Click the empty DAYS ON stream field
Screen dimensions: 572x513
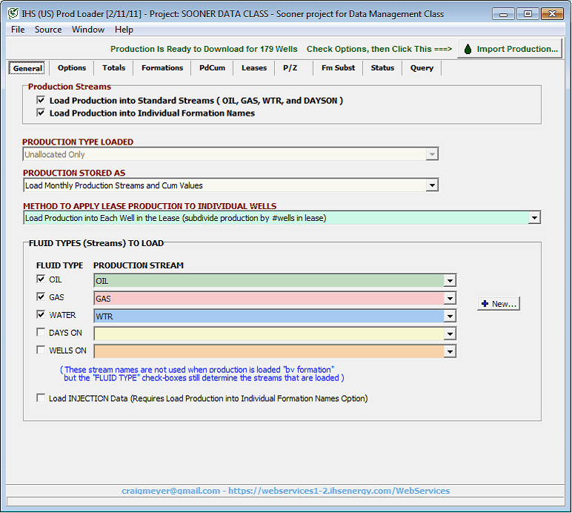pos(267,334)
